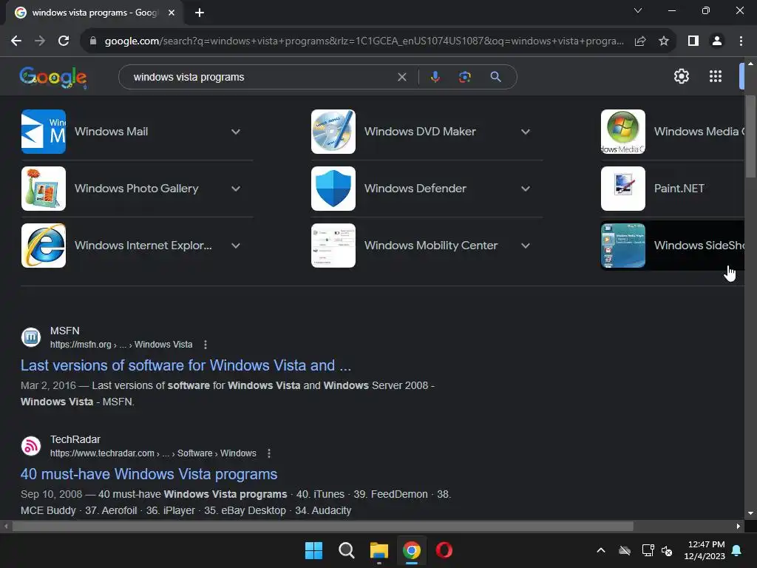The width and height of the screenshot is (757, 568).
Task: Open MSFN result options menu
Action: pos(206,345)
